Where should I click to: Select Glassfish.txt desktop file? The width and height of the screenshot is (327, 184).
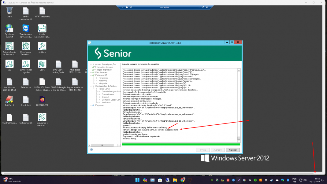(26, 101)
